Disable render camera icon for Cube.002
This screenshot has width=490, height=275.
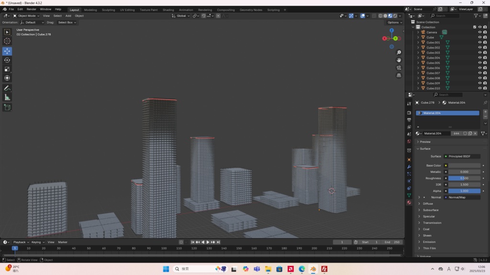coord(485,47)
